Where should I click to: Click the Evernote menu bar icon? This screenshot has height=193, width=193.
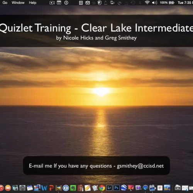(x=100, y=3)
